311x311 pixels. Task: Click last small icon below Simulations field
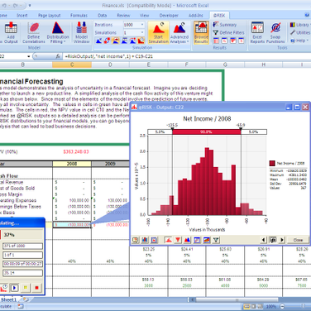coord(141,41)
